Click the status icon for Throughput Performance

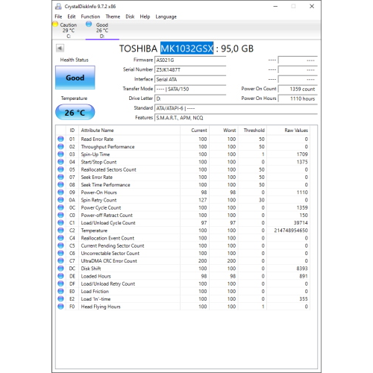tap(60, 147)
